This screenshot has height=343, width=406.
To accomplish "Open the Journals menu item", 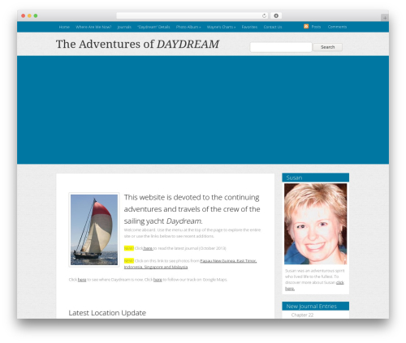I will (x=124, y=27).
